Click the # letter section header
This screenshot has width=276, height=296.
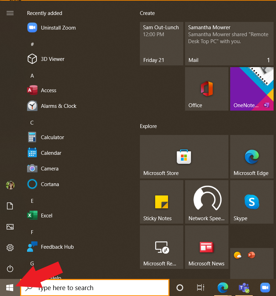click(32, 44)
